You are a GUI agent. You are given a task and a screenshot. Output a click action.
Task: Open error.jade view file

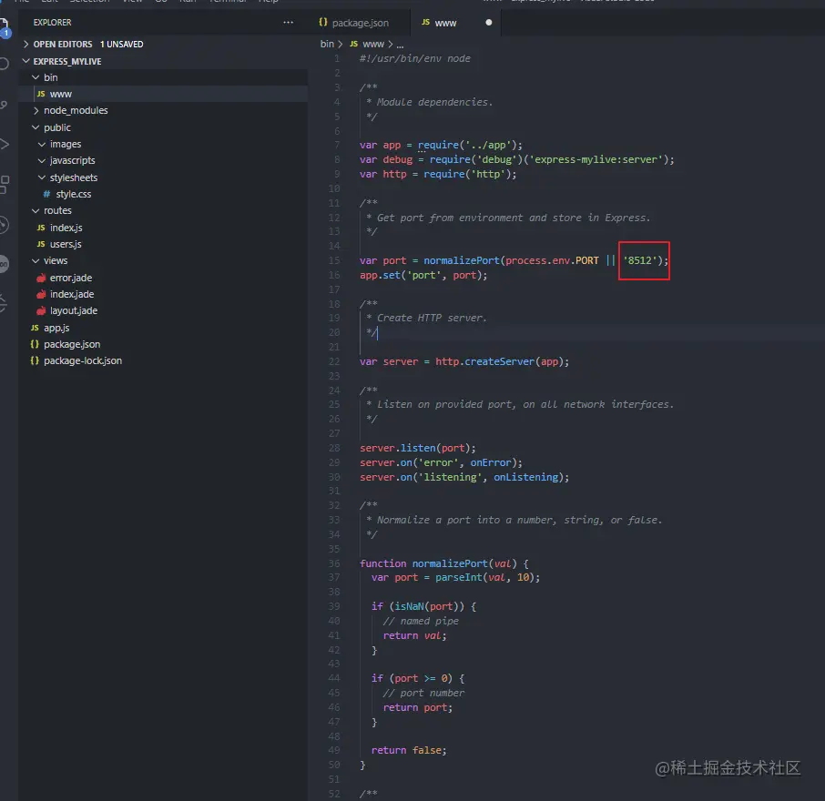pyautogui.click(x=163, y=278)
